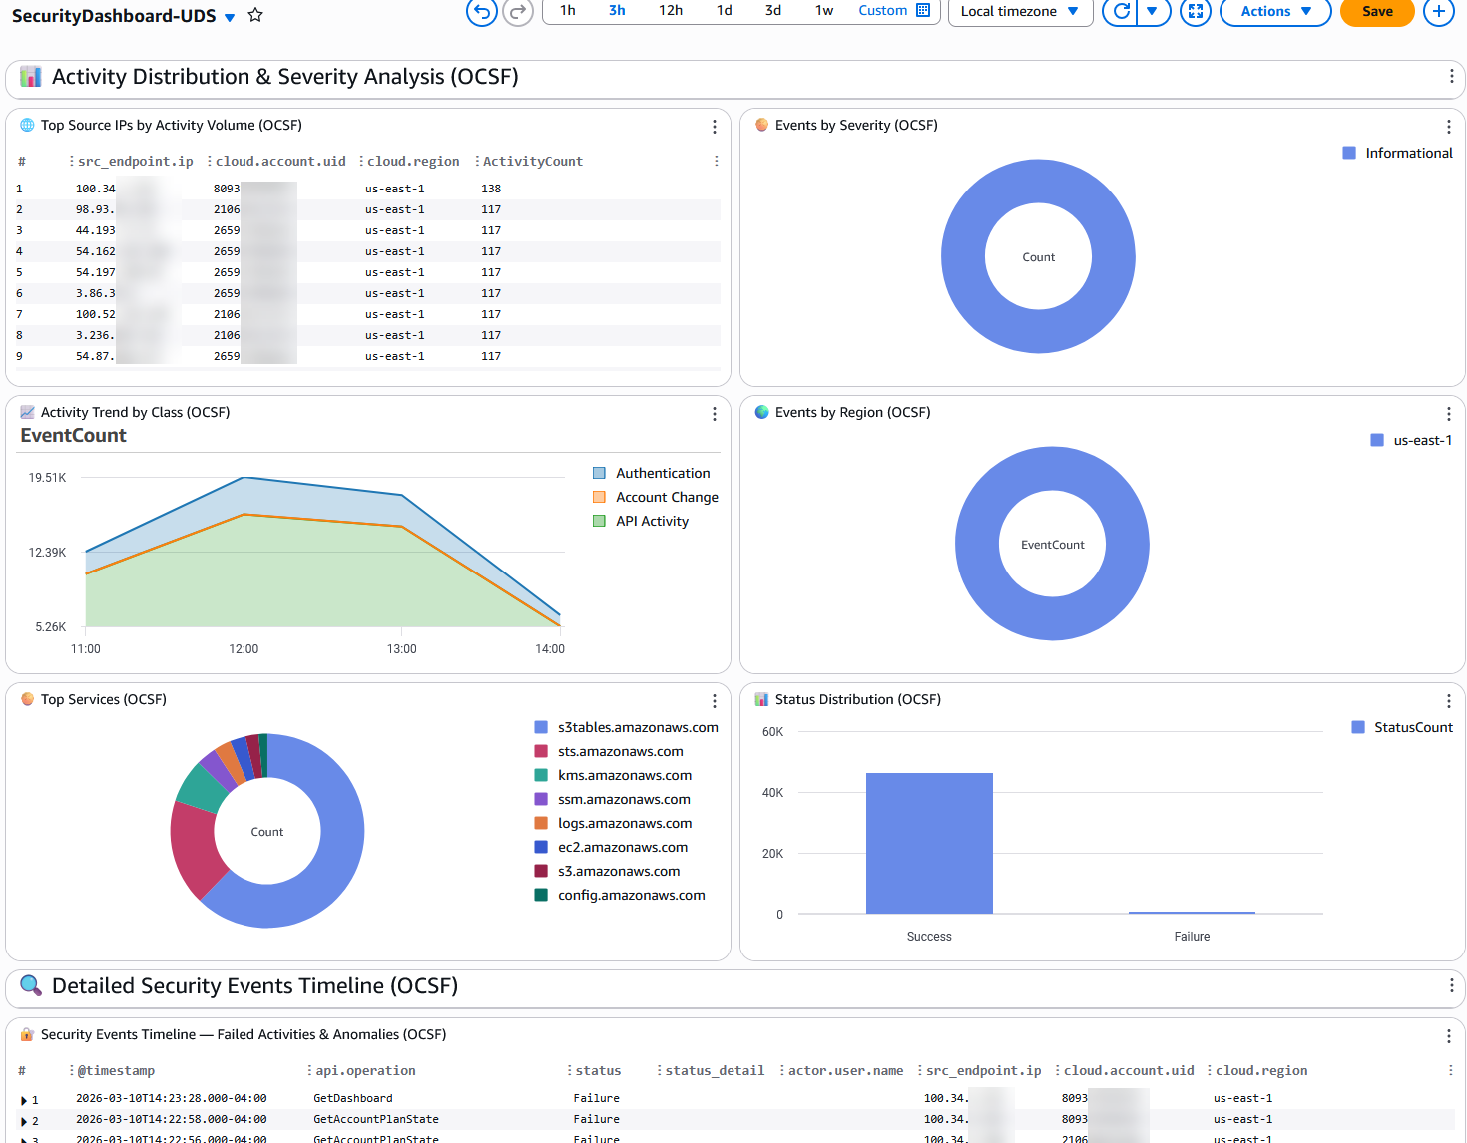Open the calendar icon beside Custom
The image size is (1467, 1143).
(x=925, y=10)
